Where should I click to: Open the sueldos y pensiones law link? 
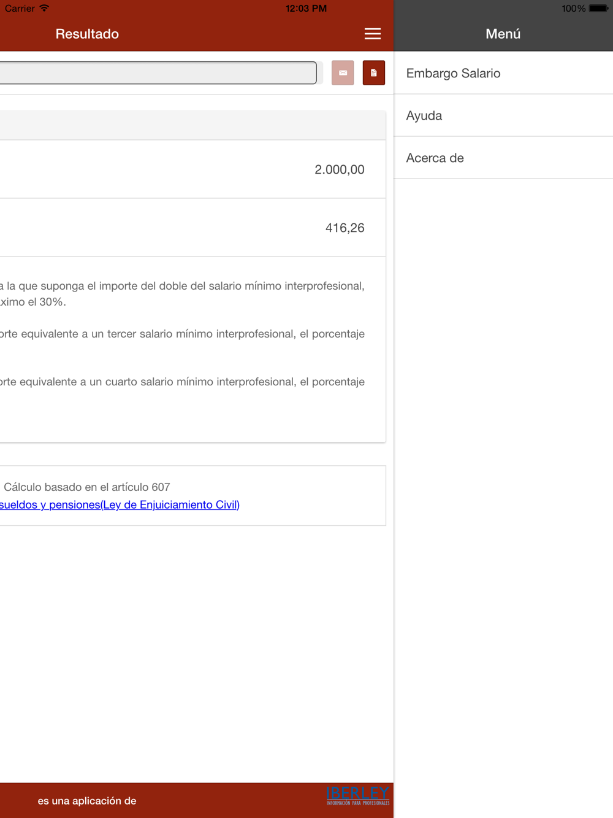tap(120, 504)
